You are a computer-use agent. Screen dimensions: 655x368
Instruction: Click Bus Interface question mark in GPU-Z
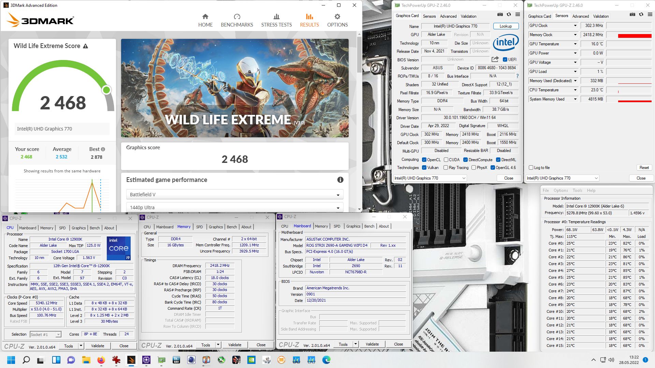pyautogui.click(x=518, y=76)
